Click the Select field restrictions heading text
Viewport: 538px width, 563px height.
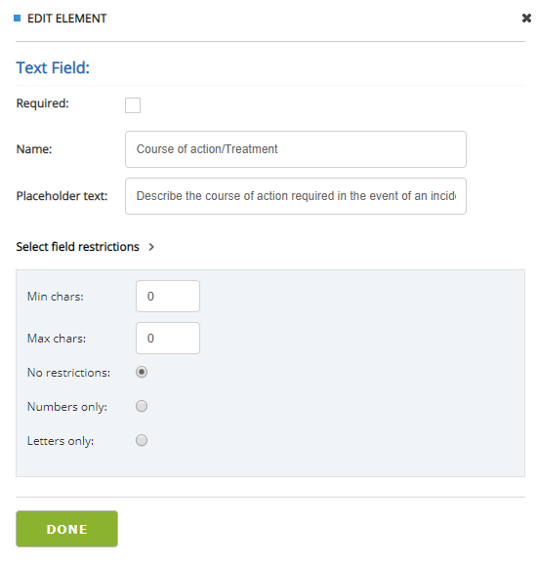78,247
